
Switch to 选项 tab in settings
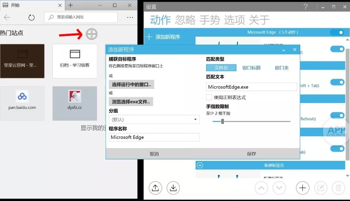click(x=234, y=20)
